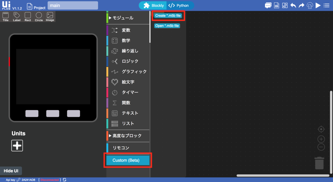Add a new unit with plus button

coord(17,146)
